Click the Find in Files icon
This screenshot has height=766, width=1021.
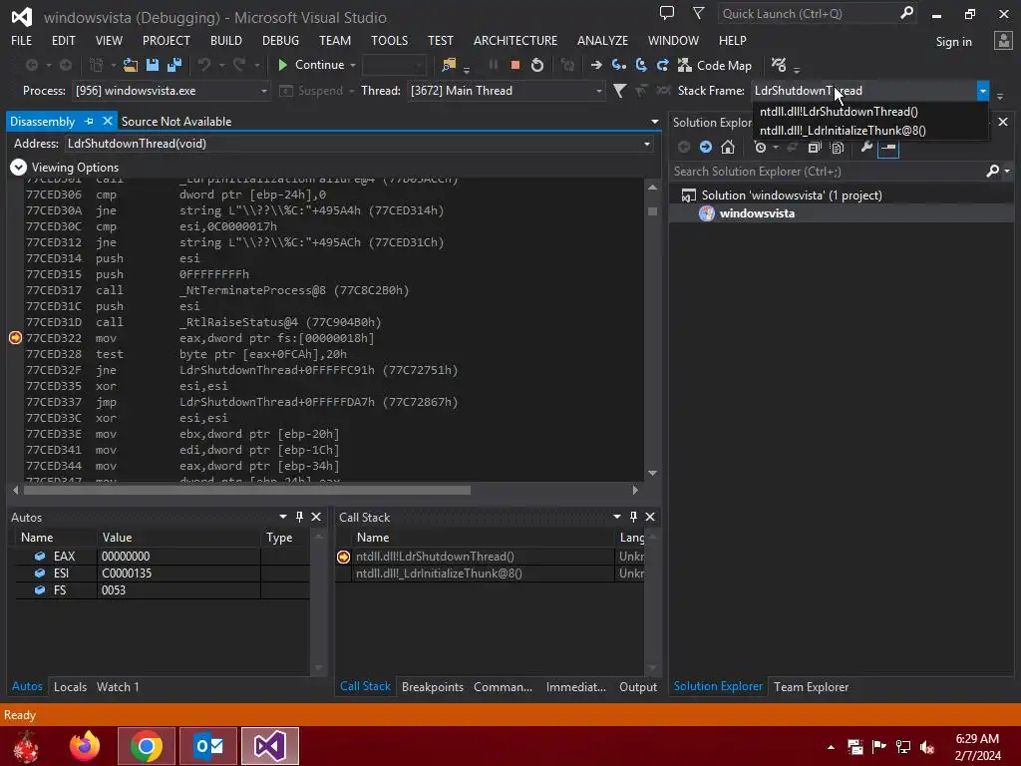[449, 65]
